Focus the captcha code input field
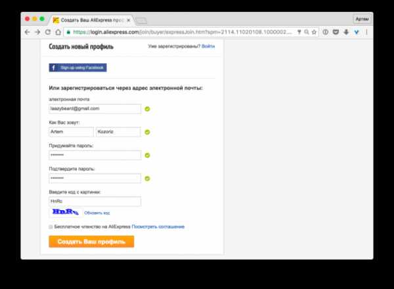The width and height of the screenshot is (394, 289). click(95, 201)
